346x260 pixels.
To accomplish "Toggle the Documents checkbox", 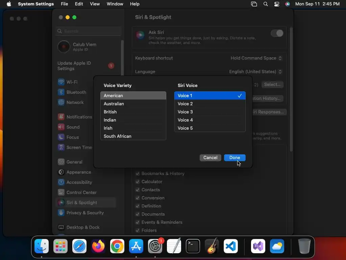I will click(x=138, y=214).
